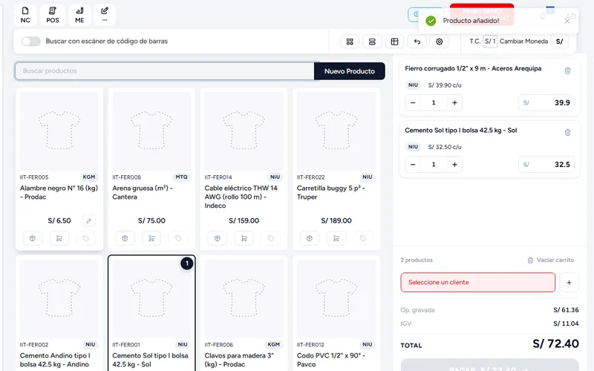
Task: Remove Cemento Sol from cart
Action: (567, 133)
